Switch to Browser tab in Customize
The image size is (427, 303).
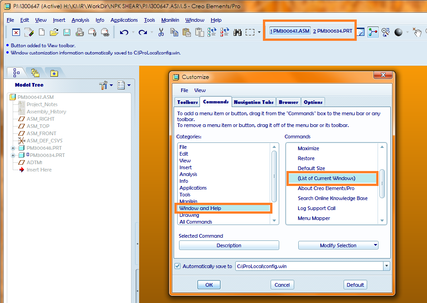coord(288,102)
